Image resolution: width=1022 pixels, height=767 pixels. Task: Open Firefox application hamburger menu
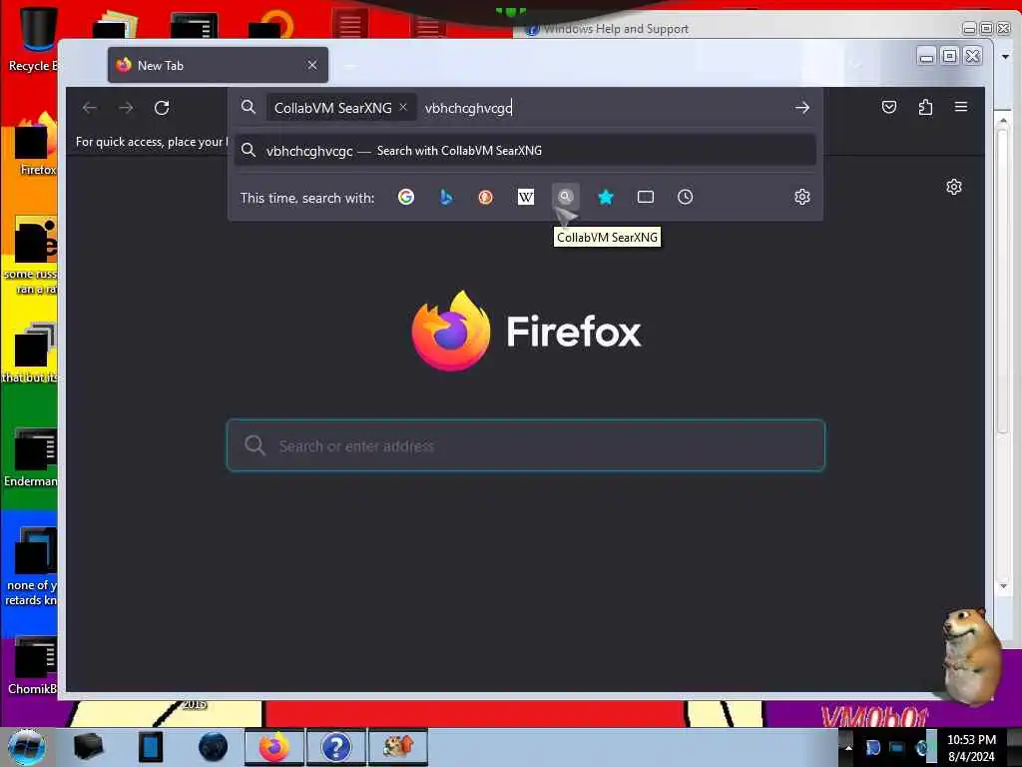961,107
